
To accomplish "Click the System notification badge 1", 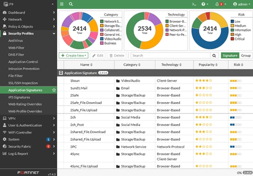I will (x=48, y=140).
